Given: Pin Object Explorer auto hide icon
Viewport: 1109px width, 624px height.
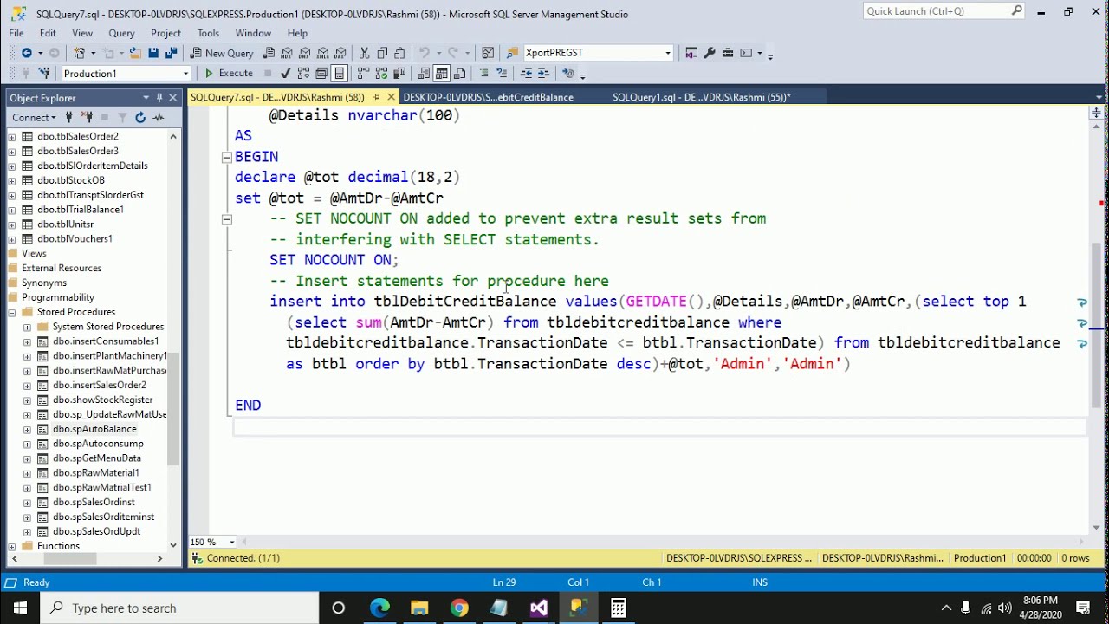Looking at the screenshot, I should pos(159,98).
